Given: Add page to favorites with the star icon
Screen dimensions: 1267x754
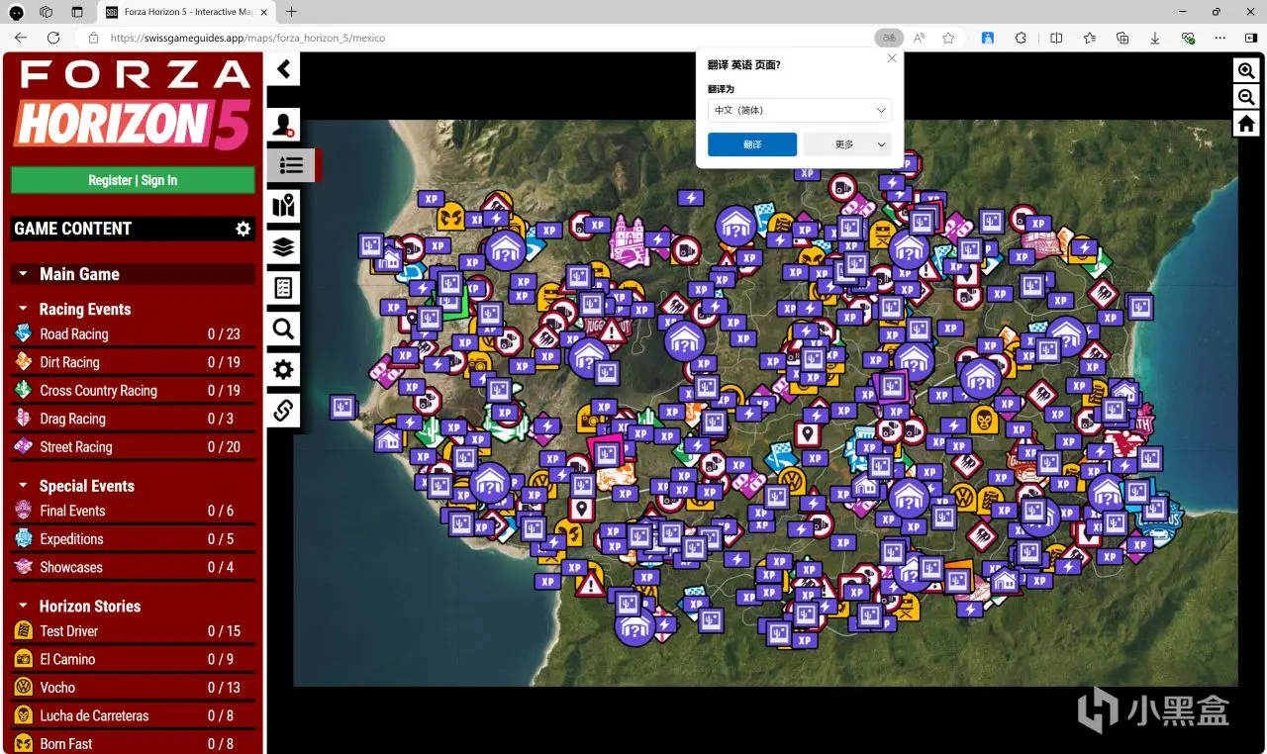Looking at the screenshot, I should (948, 38).
